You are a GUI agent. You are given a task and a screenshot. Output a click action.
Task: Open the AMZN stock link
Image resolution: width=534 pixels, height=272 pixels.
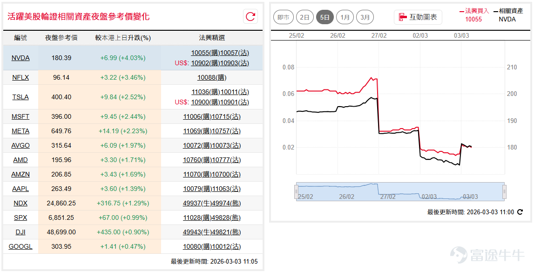tap(20, 174)
